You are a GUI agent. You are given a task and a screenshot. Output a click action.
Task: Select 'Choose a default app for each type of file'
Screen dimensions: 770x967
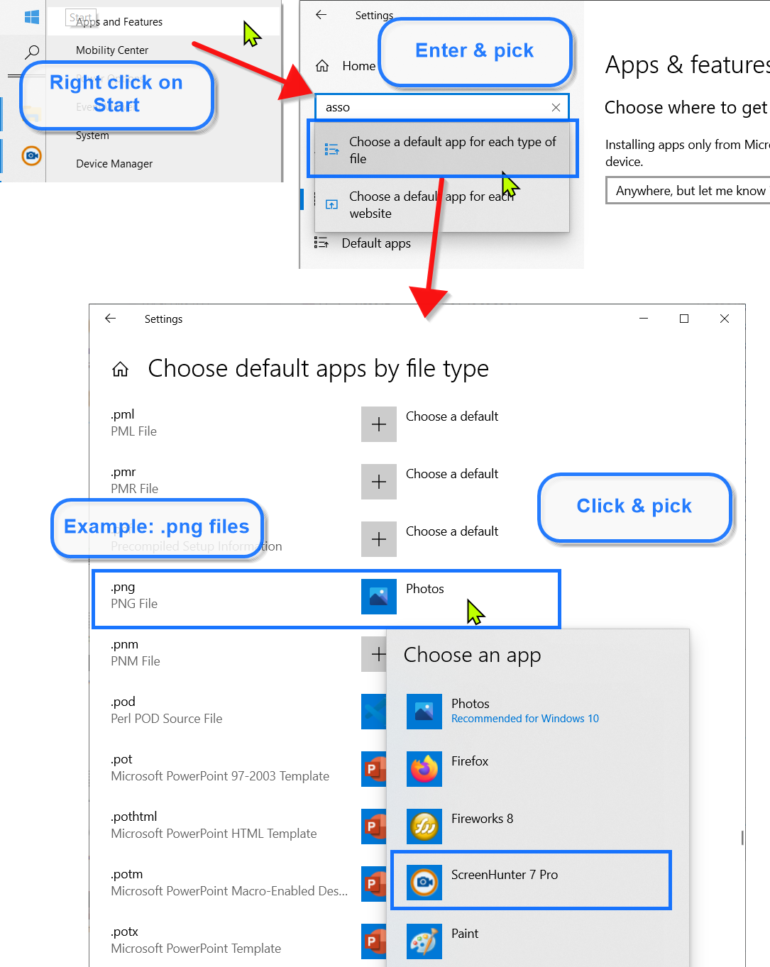pos(452,150)
